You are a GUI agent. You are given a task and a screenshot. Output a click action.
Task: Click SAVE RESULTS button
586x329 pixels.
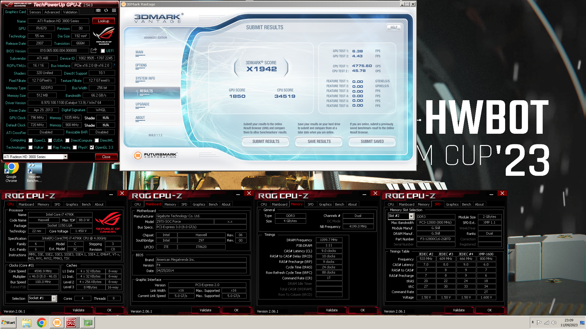(319, 141)
